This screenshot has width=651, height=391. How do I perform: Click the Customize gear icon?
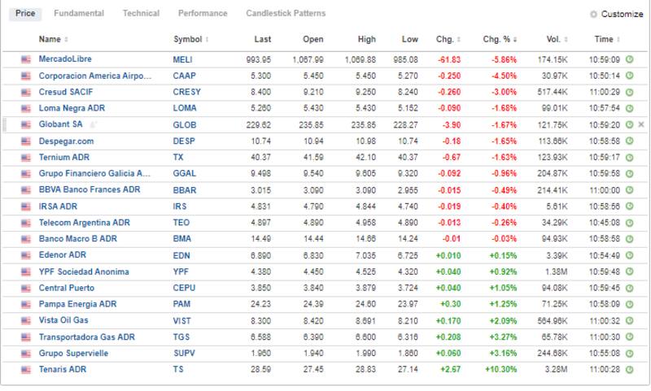click(x=593, y=15)
